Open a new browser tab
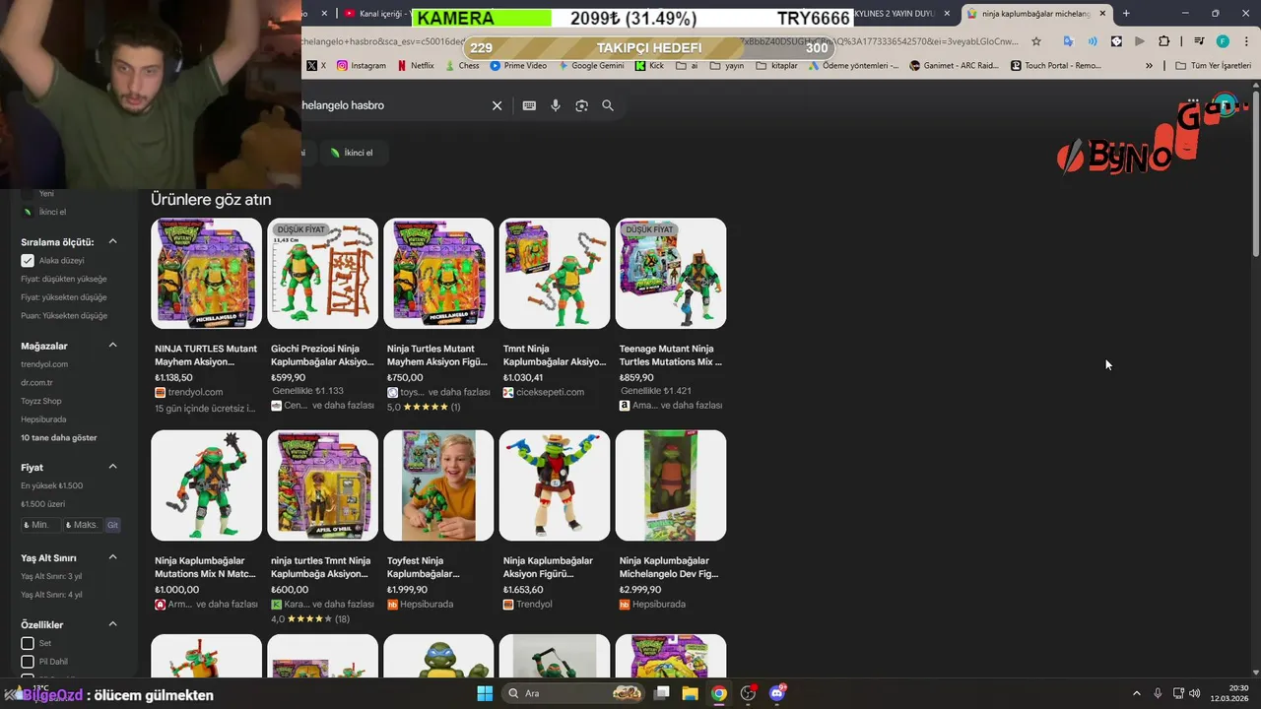This screenshot has width=1261, height=709. click(1126, 14)
